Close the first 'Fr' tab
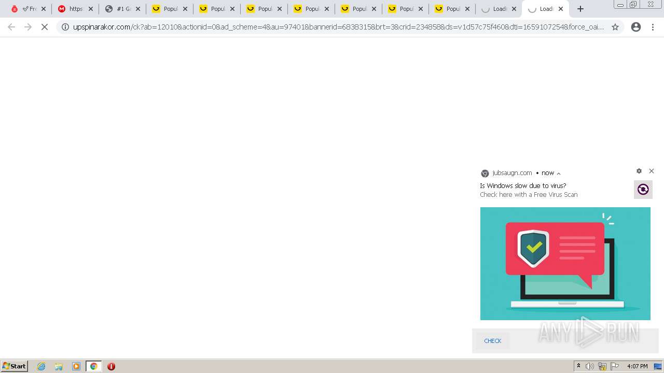 (44, 9)
